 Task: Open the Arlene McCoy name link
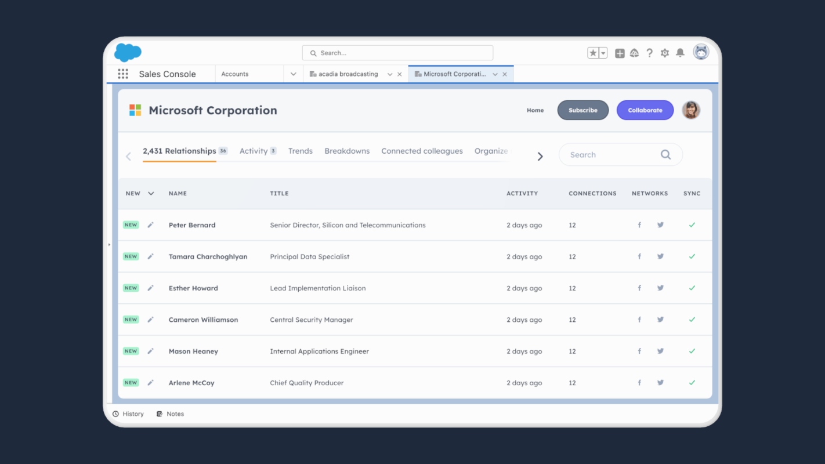click(191, 383)
